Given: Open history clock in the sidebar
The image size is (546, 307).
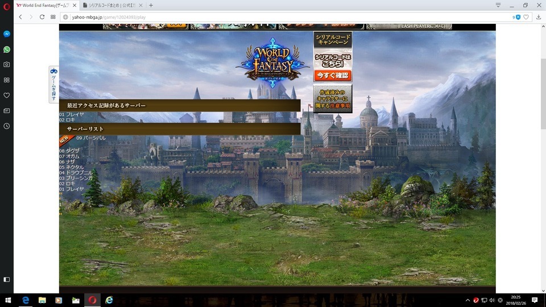Looking at the screenshot, I should (7, 126).
